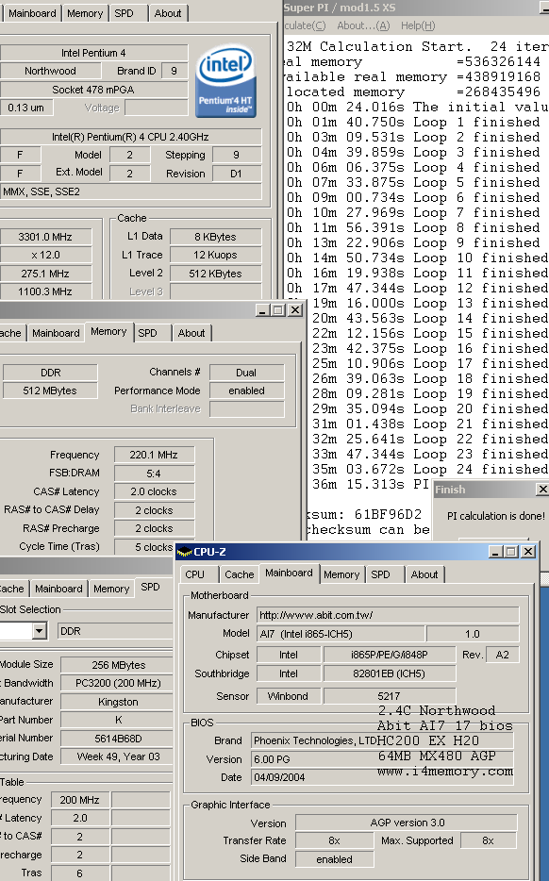The height and width of the screenshot is (881, 549).
Task: Click the memory Frequency value 220.1 MHz
Action: tap(154, 455)
